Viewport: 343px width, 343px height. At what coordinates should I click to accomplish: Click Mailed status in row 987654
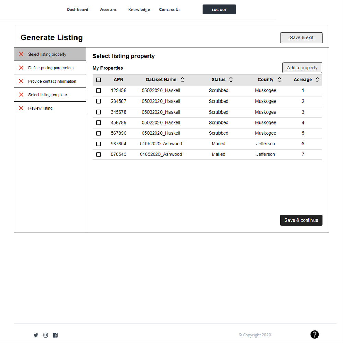coord(218,144)
